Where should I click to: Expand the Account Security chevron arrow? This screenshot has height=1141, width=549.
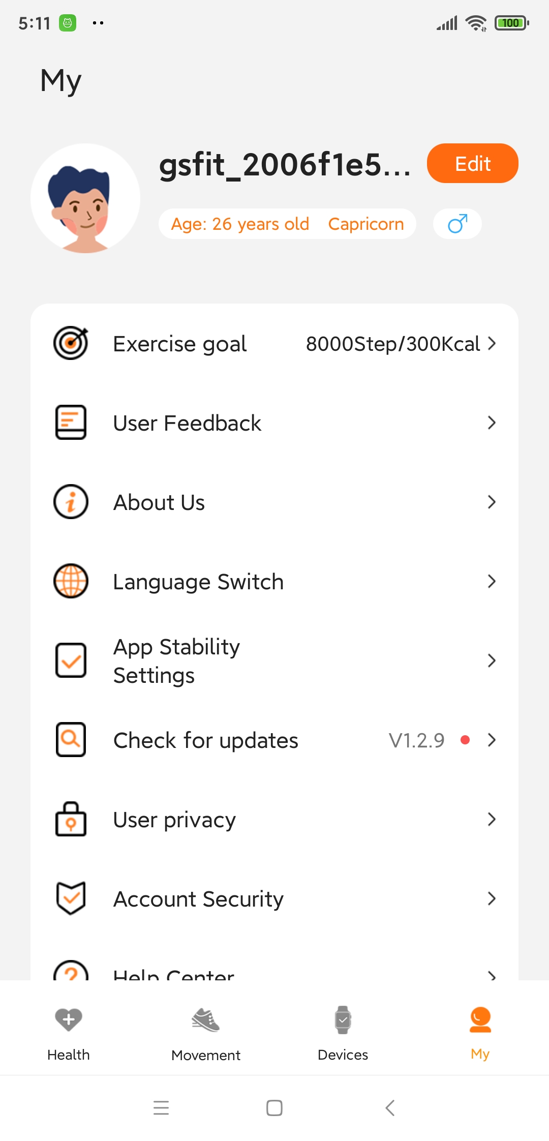point(491,898)
